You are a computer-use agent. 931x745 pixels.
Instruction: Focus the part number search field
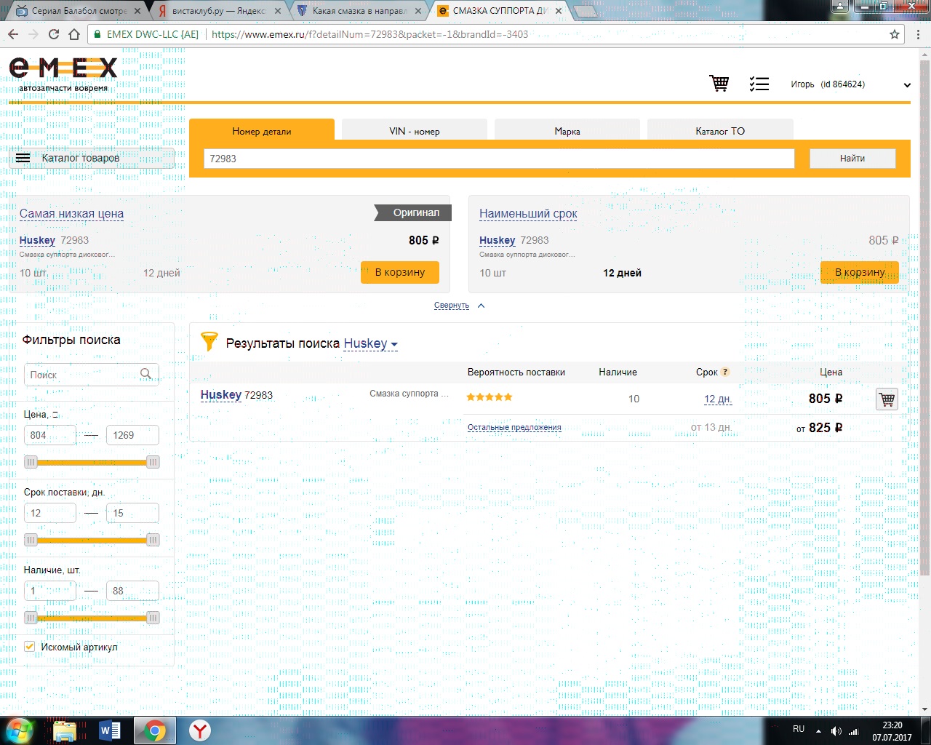point(498,159)
